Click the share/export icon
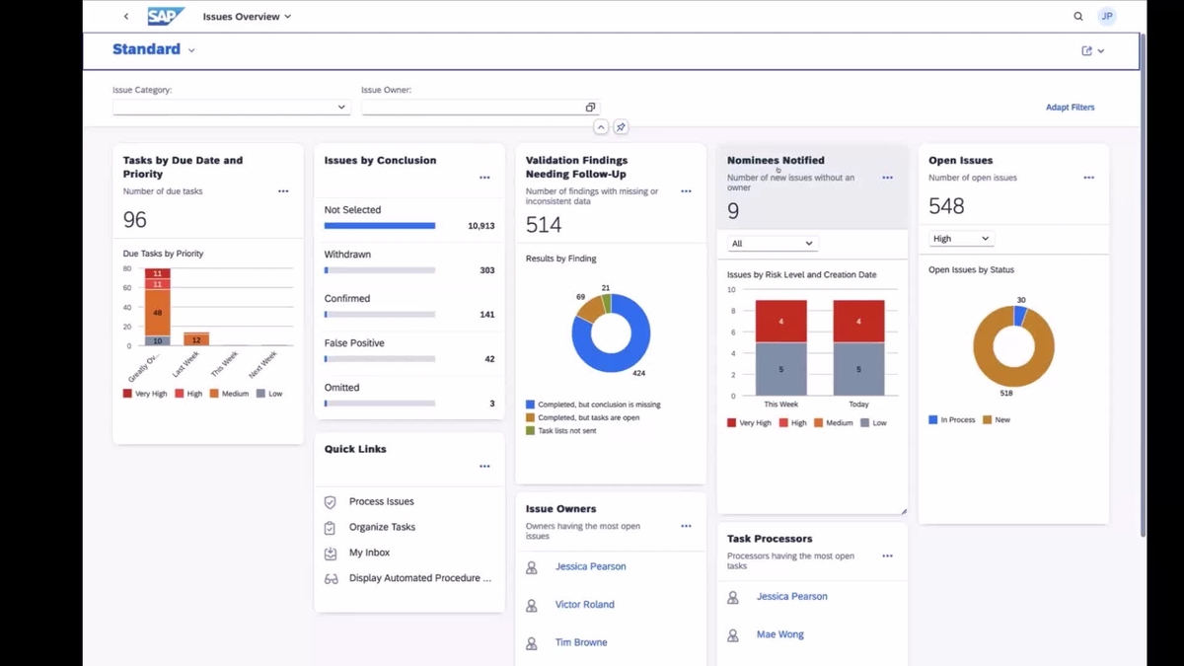Viewport: 1184px width, 666px height. point(1087,50)
